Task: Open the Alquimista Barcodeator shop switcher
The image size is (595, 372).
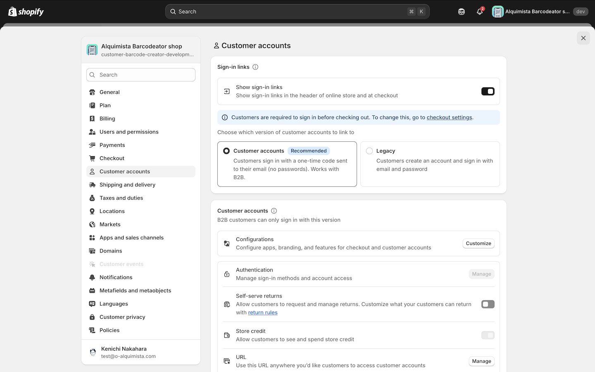Action: tap(140, 50)
